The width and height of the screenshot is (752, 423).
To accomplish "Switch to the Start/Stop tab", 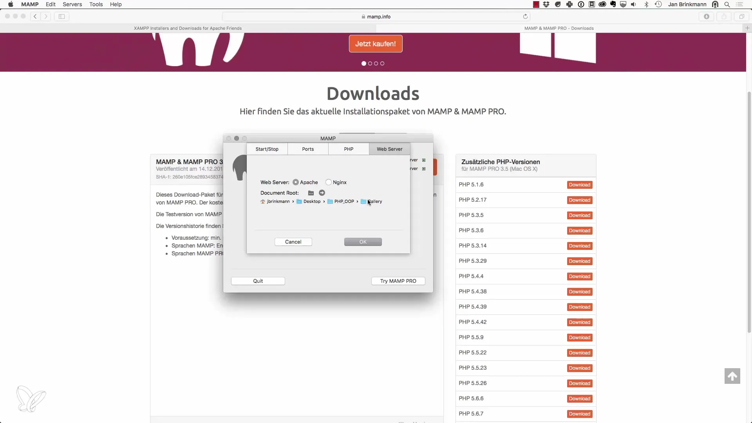I will 267,149.
